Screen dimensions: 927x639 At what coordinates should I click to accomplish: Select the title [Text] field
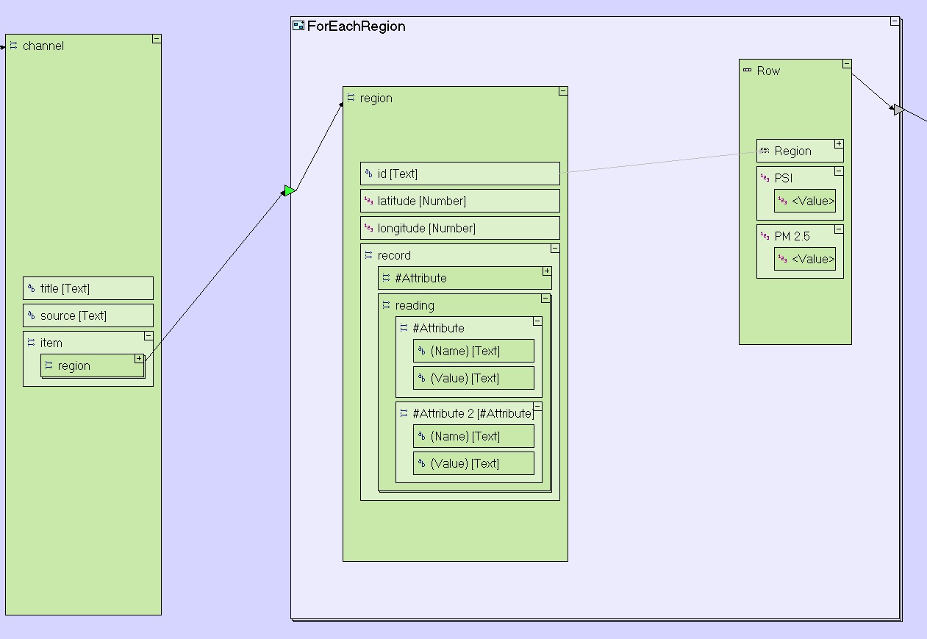[88, 288]
